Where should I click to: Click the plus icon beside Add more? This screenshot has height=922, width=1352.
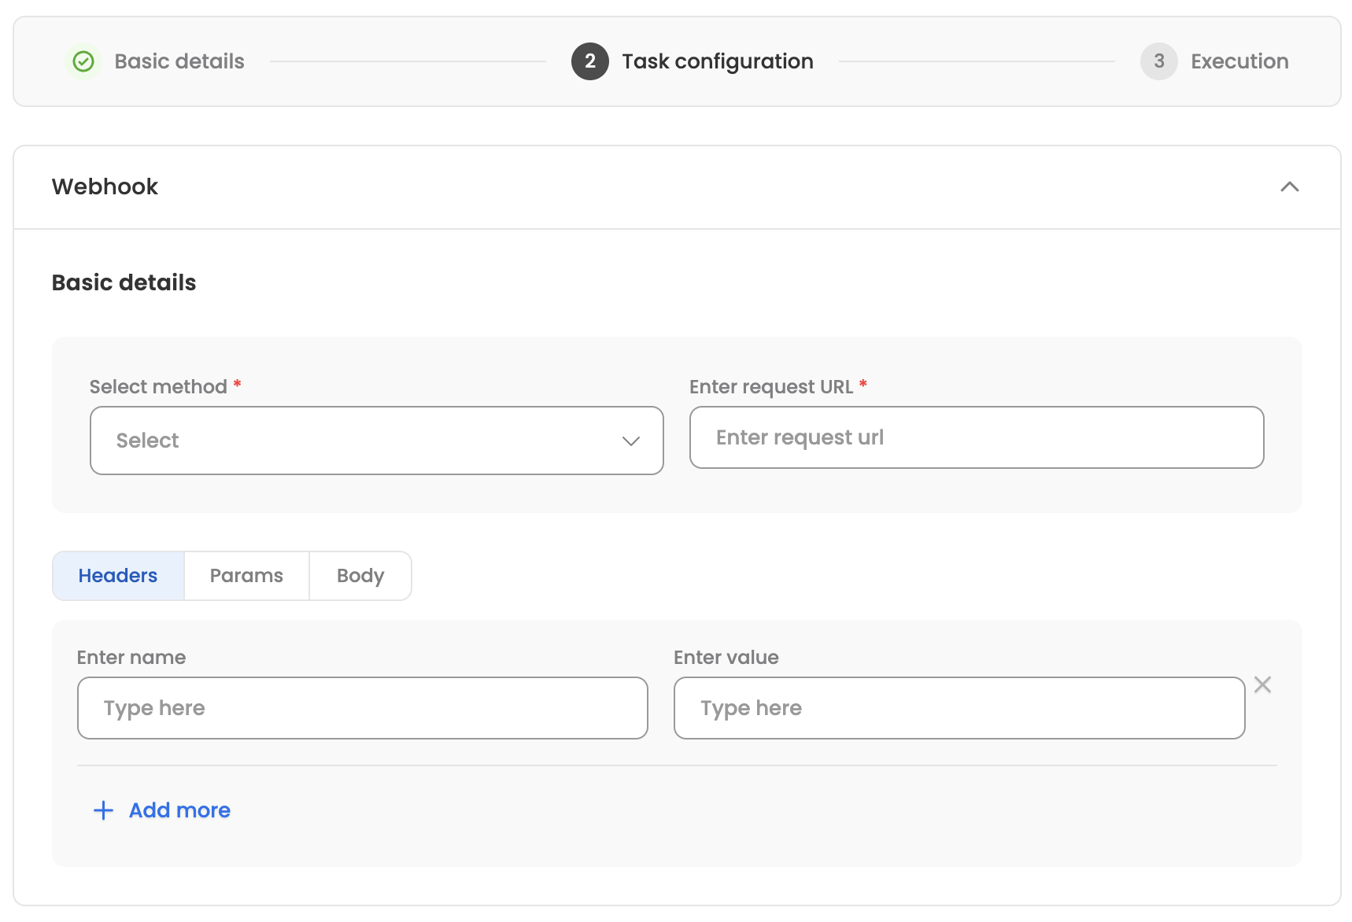click(103, 810)
